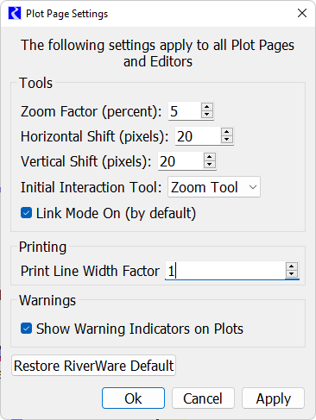
Task: Decrease Vertical Shift using down arrow
Action: tap(209, 165)
